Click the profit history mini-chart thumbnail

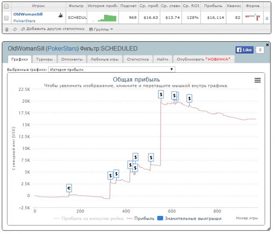[x=103, y=18]
